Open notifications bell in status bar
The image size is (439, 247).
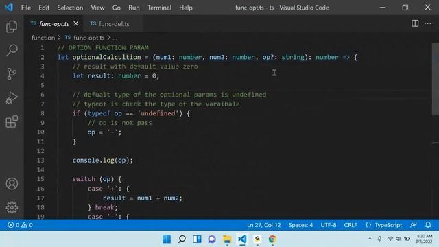[x=428, y=225]
